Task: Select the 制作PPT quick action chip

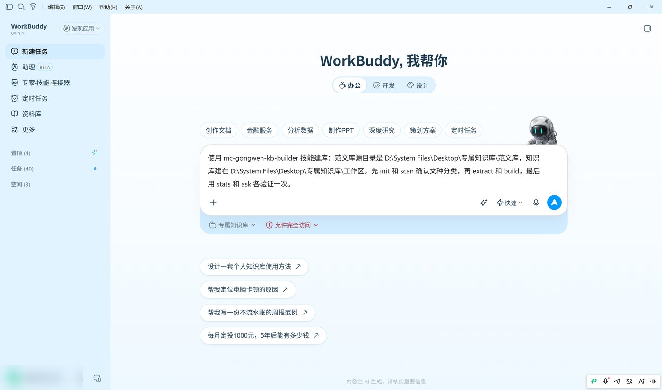Action: pyautogui.click(x=341, y=130)
